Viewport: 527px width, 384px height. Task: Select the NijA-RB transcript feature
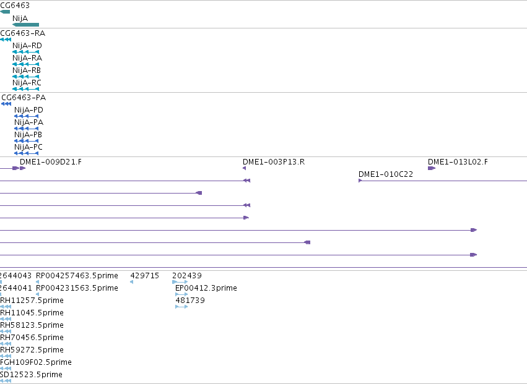pos(26,77)
